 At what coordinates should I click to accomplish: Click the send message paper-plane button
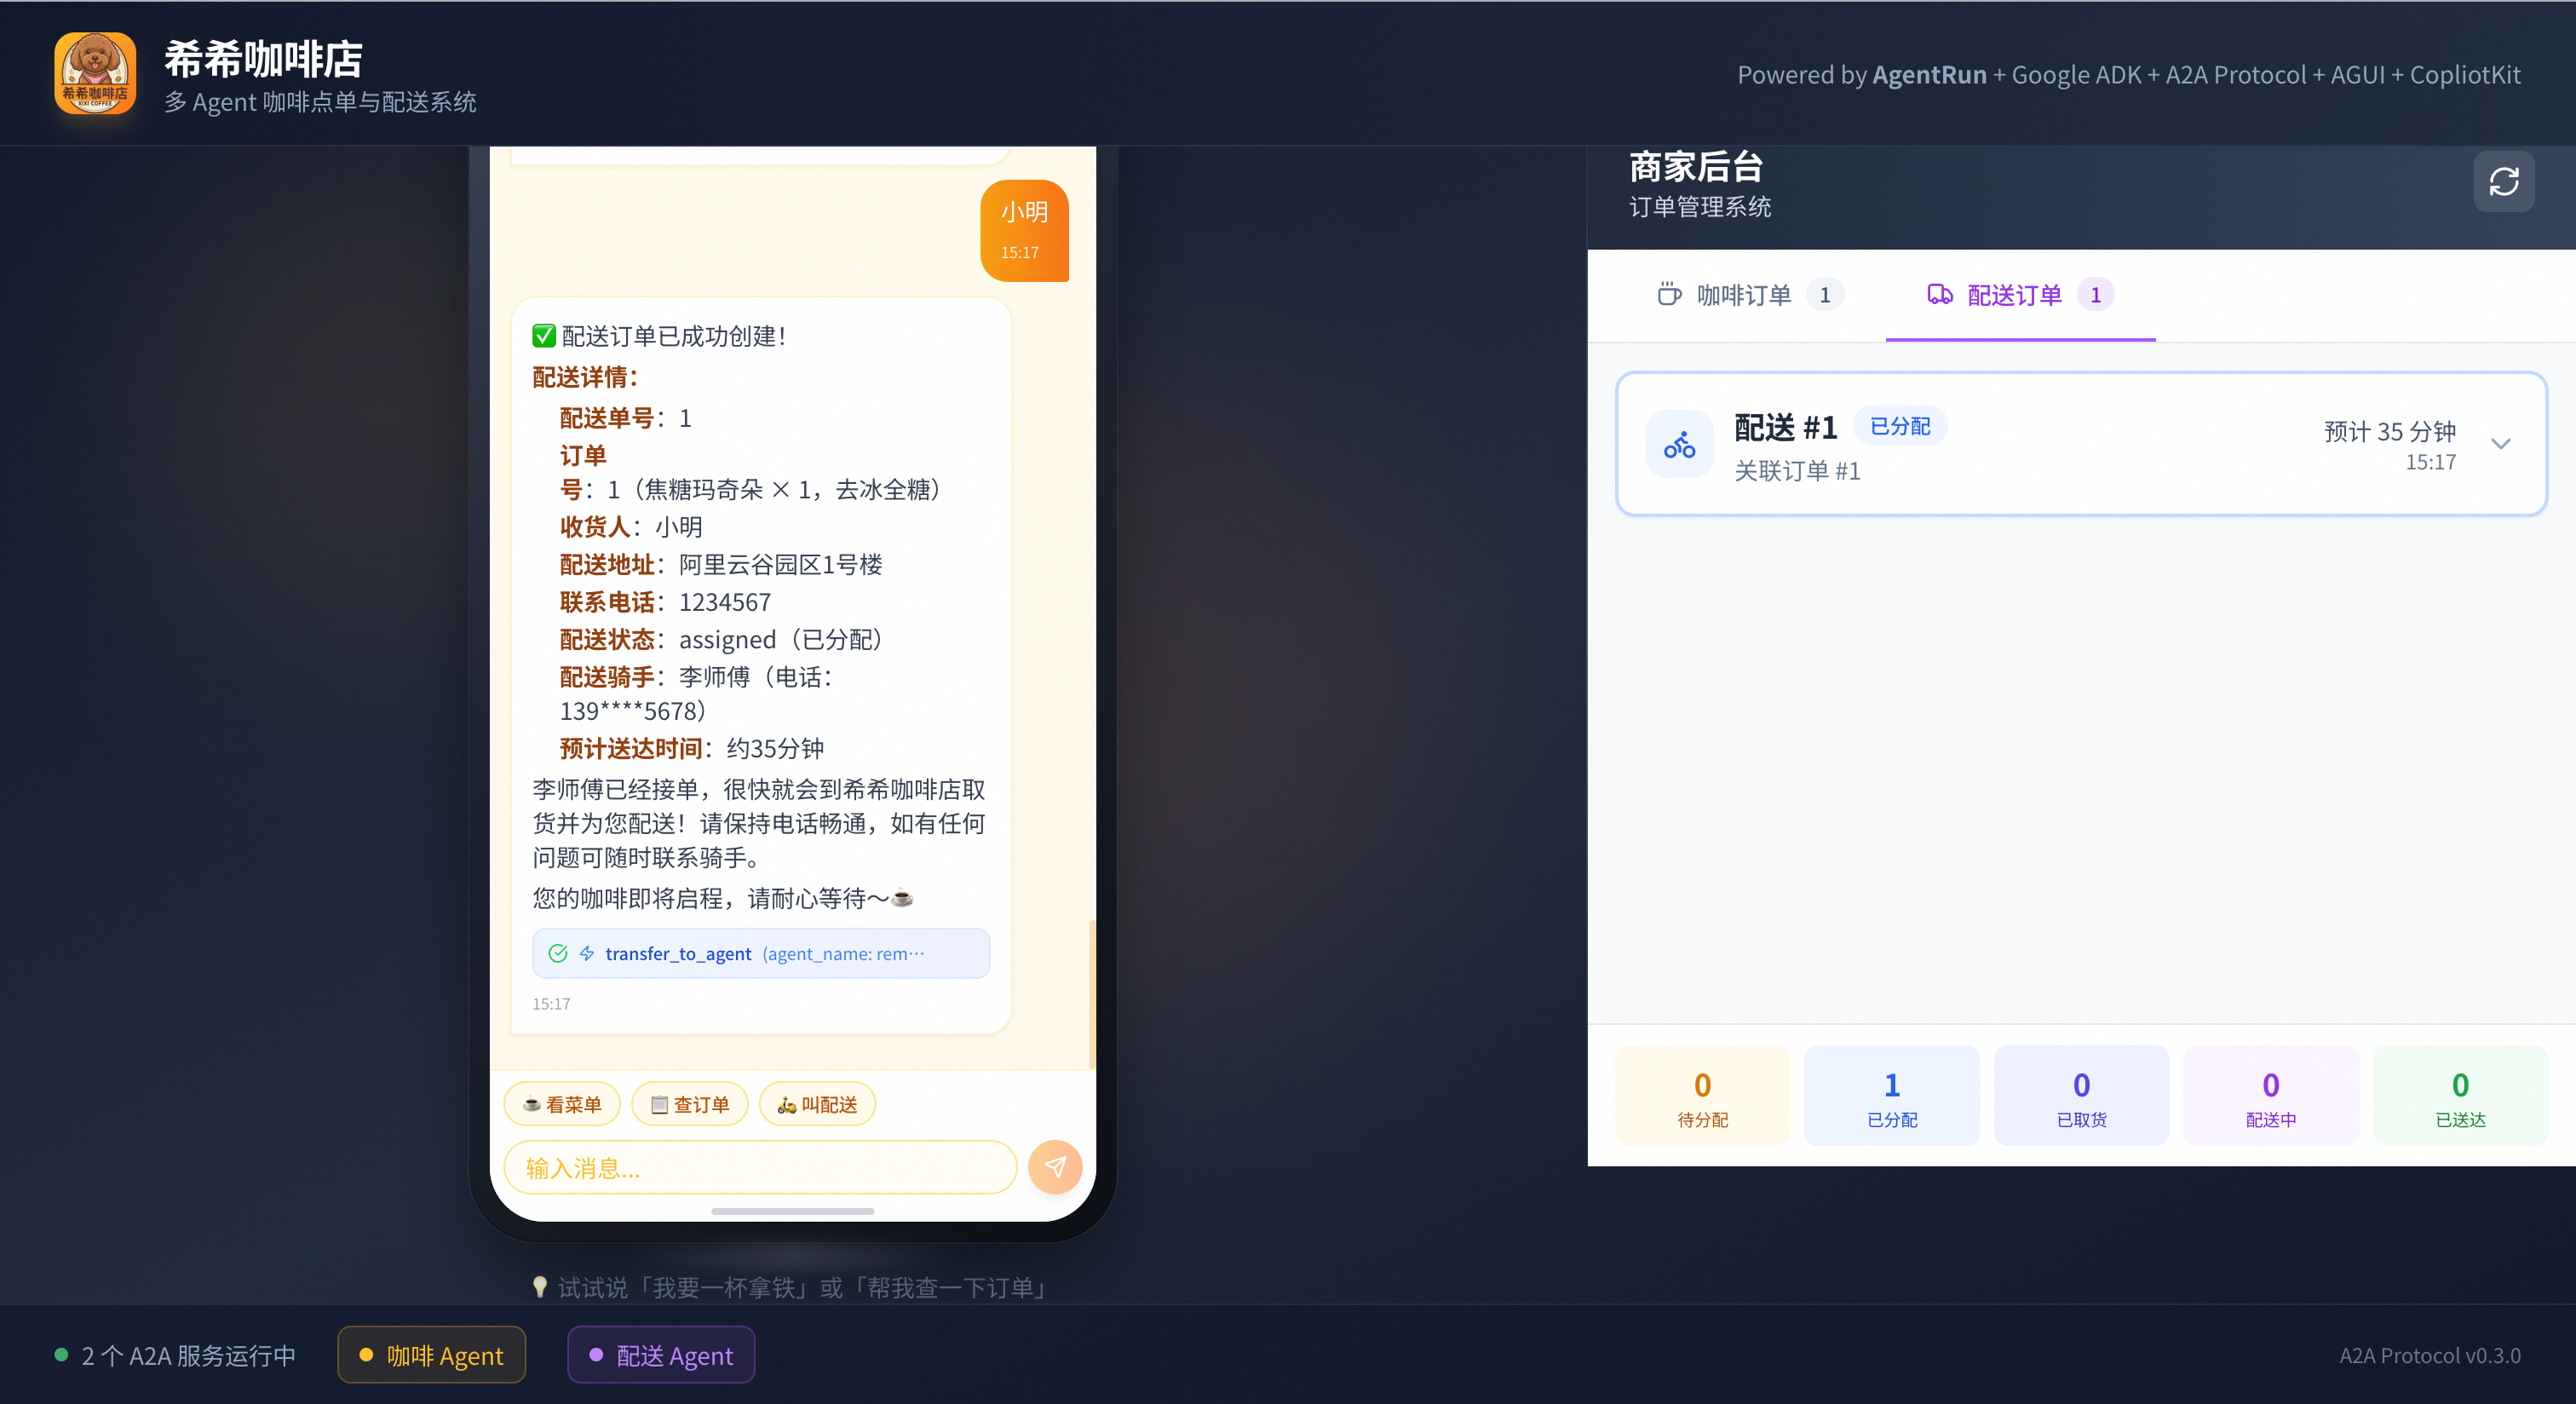pyautogui.click(x=1055, y=1166)
